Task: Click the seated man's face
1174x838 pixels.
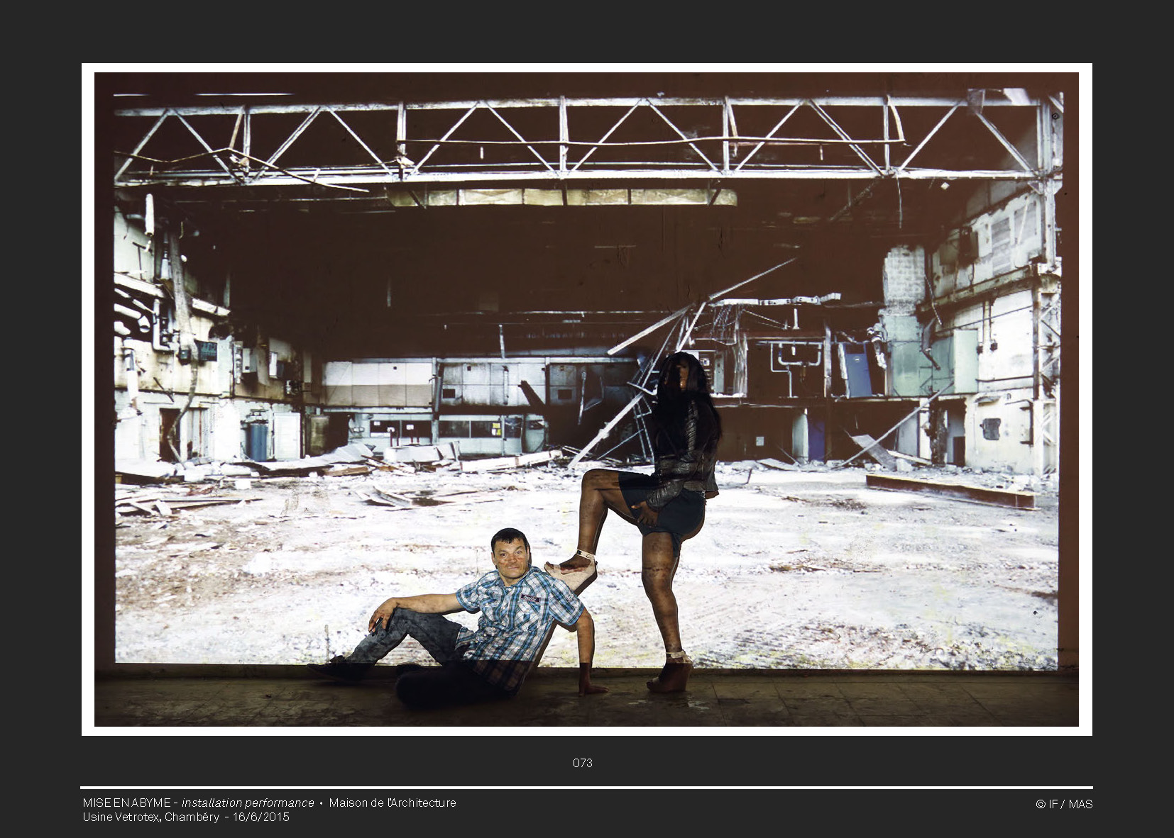Action: [510, 555]
